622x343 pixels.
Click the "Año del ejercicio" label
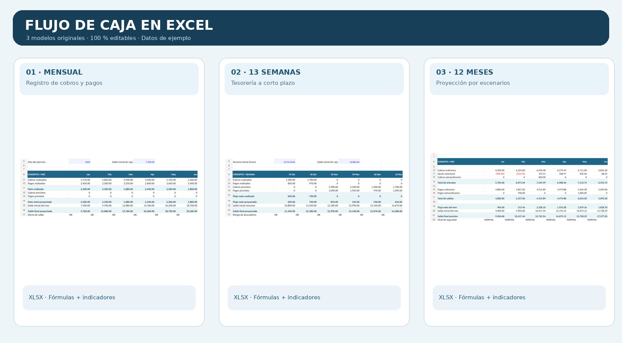37,162
